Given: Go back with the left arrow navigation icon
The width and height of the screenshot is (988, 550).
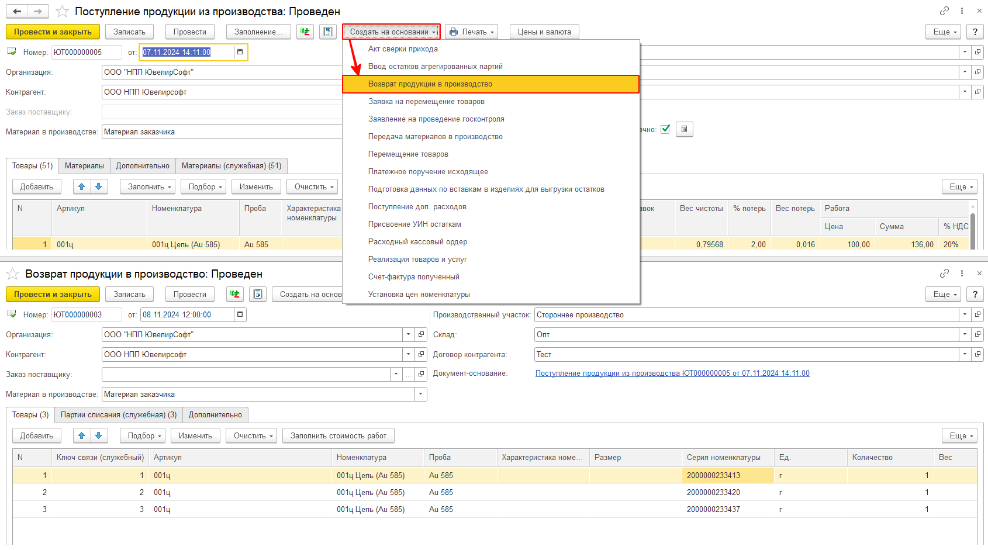Looking at the screenshot, I should (x=17, y=12).
